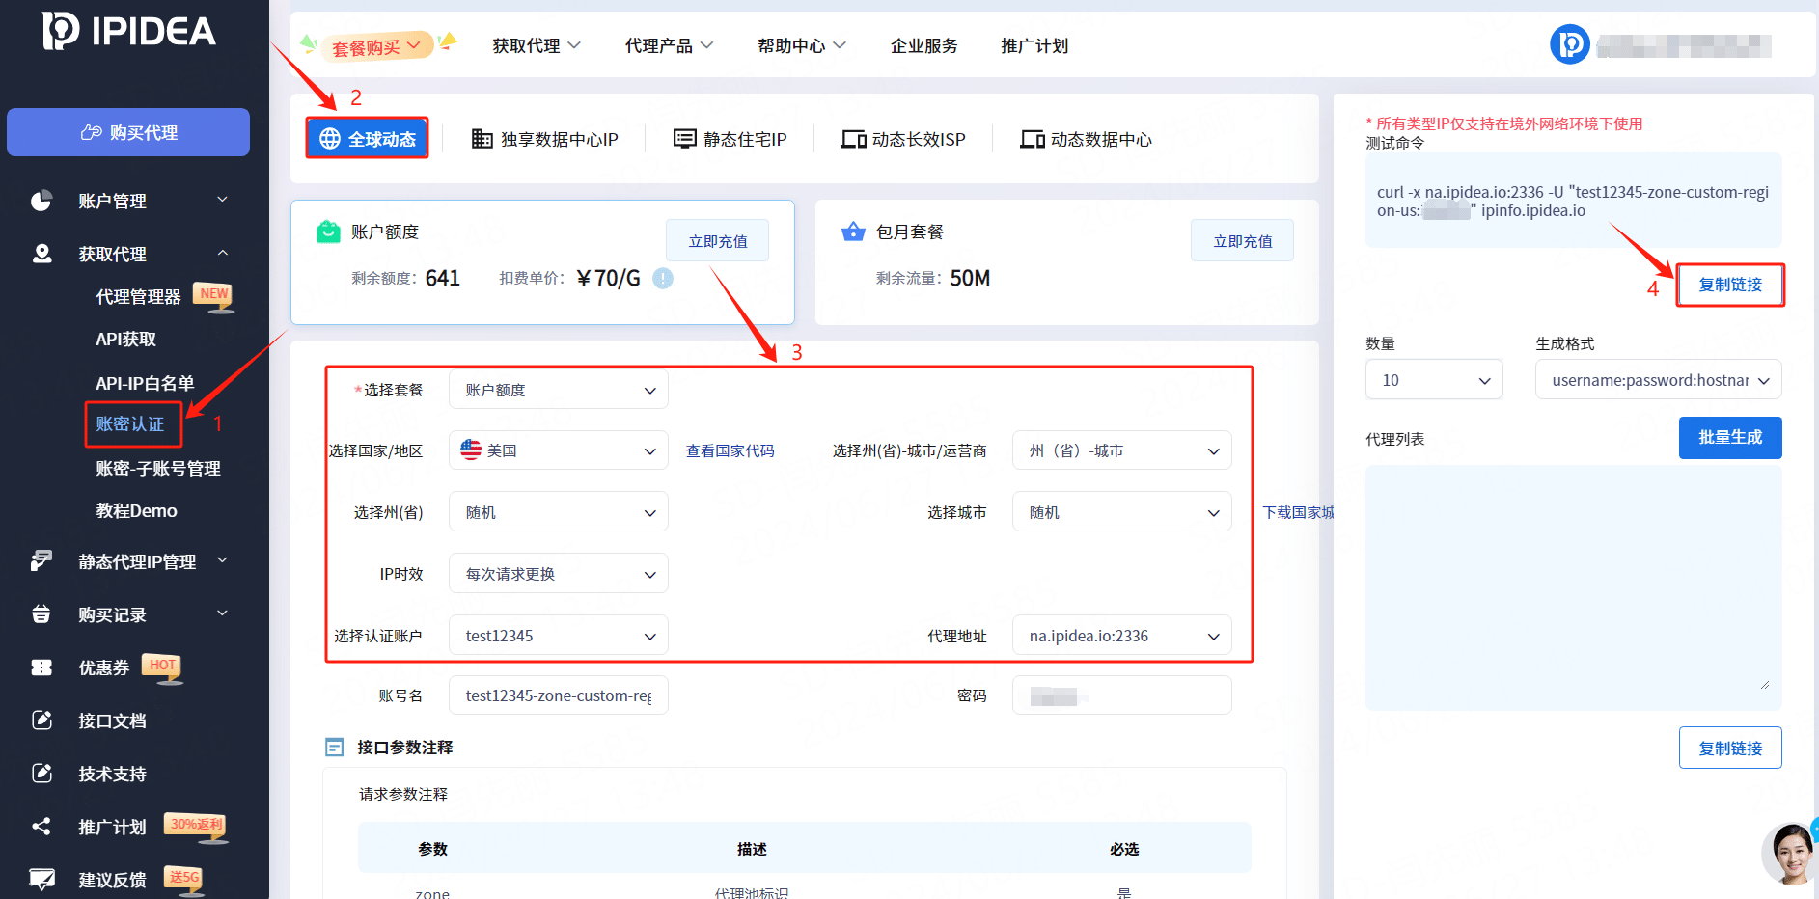
Task: Click the 账户管理 pie-chart icon
Action: point(41,201)
